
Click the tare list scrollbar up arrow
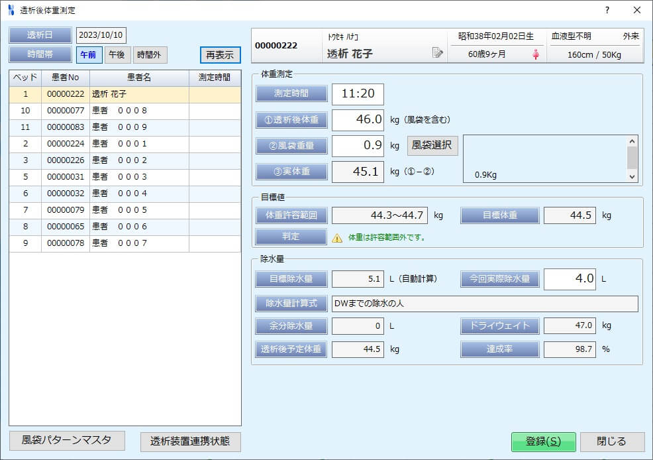(632, 140)
